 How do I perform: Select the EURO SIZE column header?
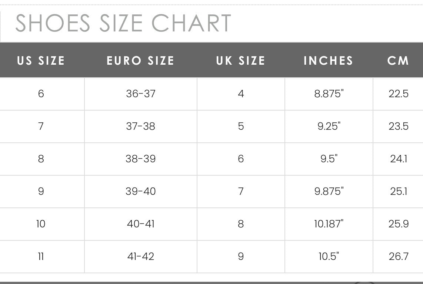point(140,61)
